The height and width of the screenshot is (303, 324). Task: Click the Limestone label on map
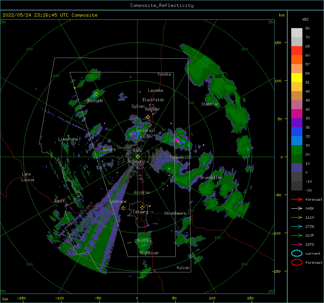(x=68, y=139)
